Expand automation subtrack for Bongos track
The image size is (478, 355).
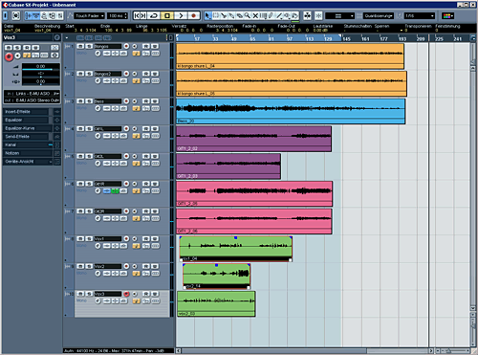click(x=66, y=67)
